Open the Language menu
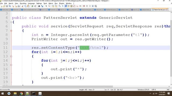The height and width of the screenshot is (96, 172). pyautogui.click(x=31, y=3)
